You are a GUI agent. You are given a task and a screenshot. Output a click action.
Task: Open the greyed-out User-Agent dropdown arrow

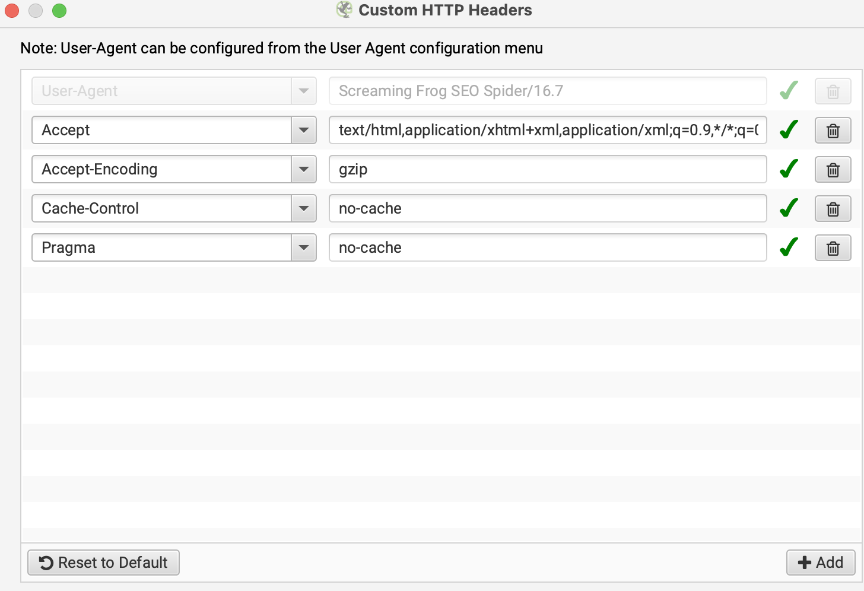304,91
